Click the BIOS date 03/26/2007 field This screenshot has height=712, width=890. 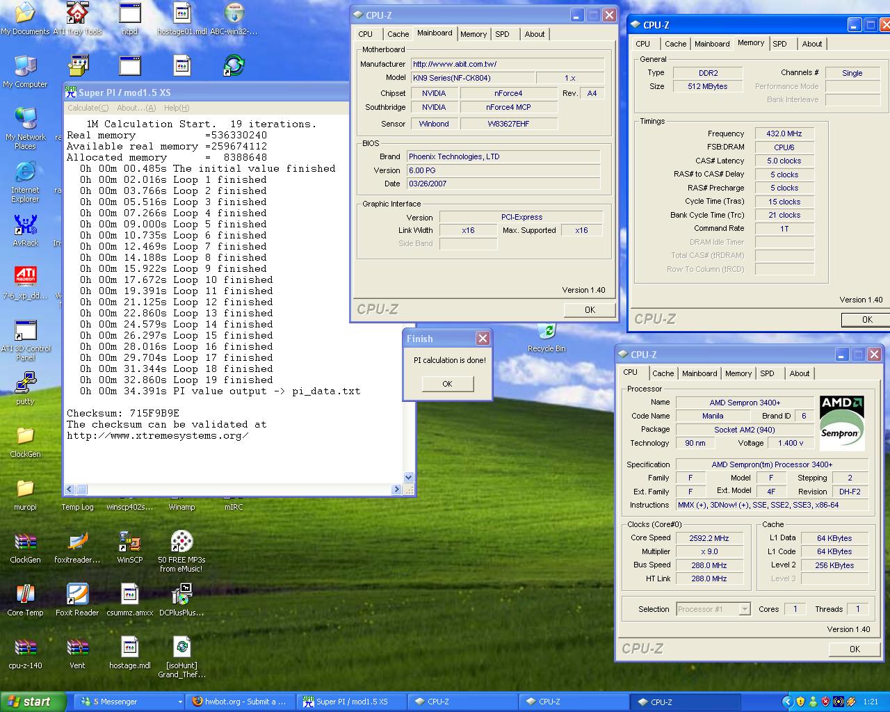coord(502,184)
